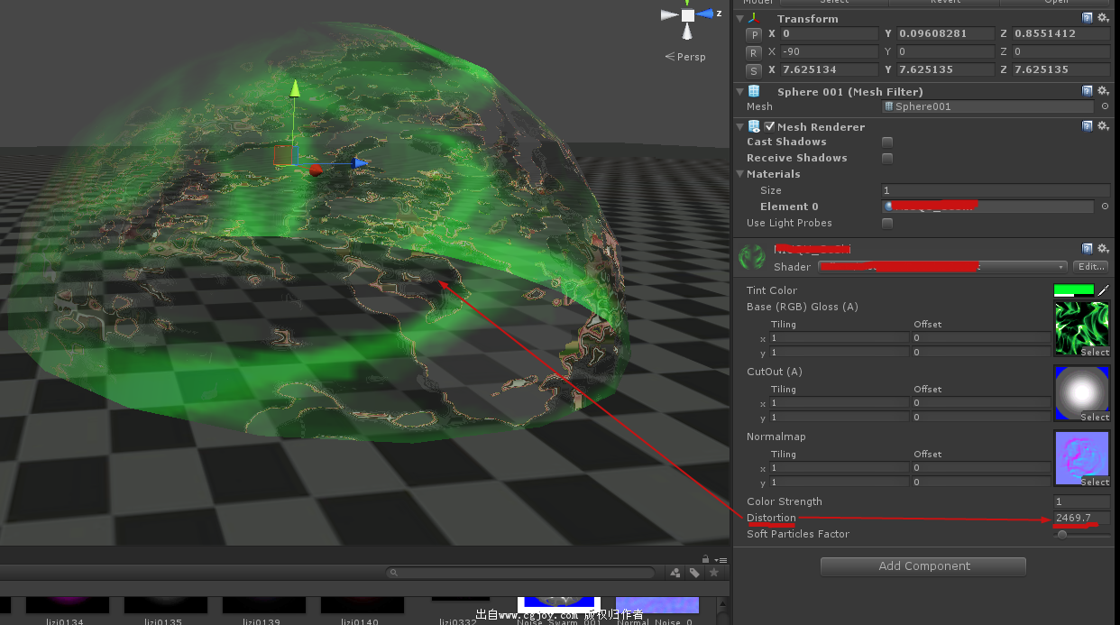
Task: Click the Scale Z field
Action: (x=1060, y=69)
